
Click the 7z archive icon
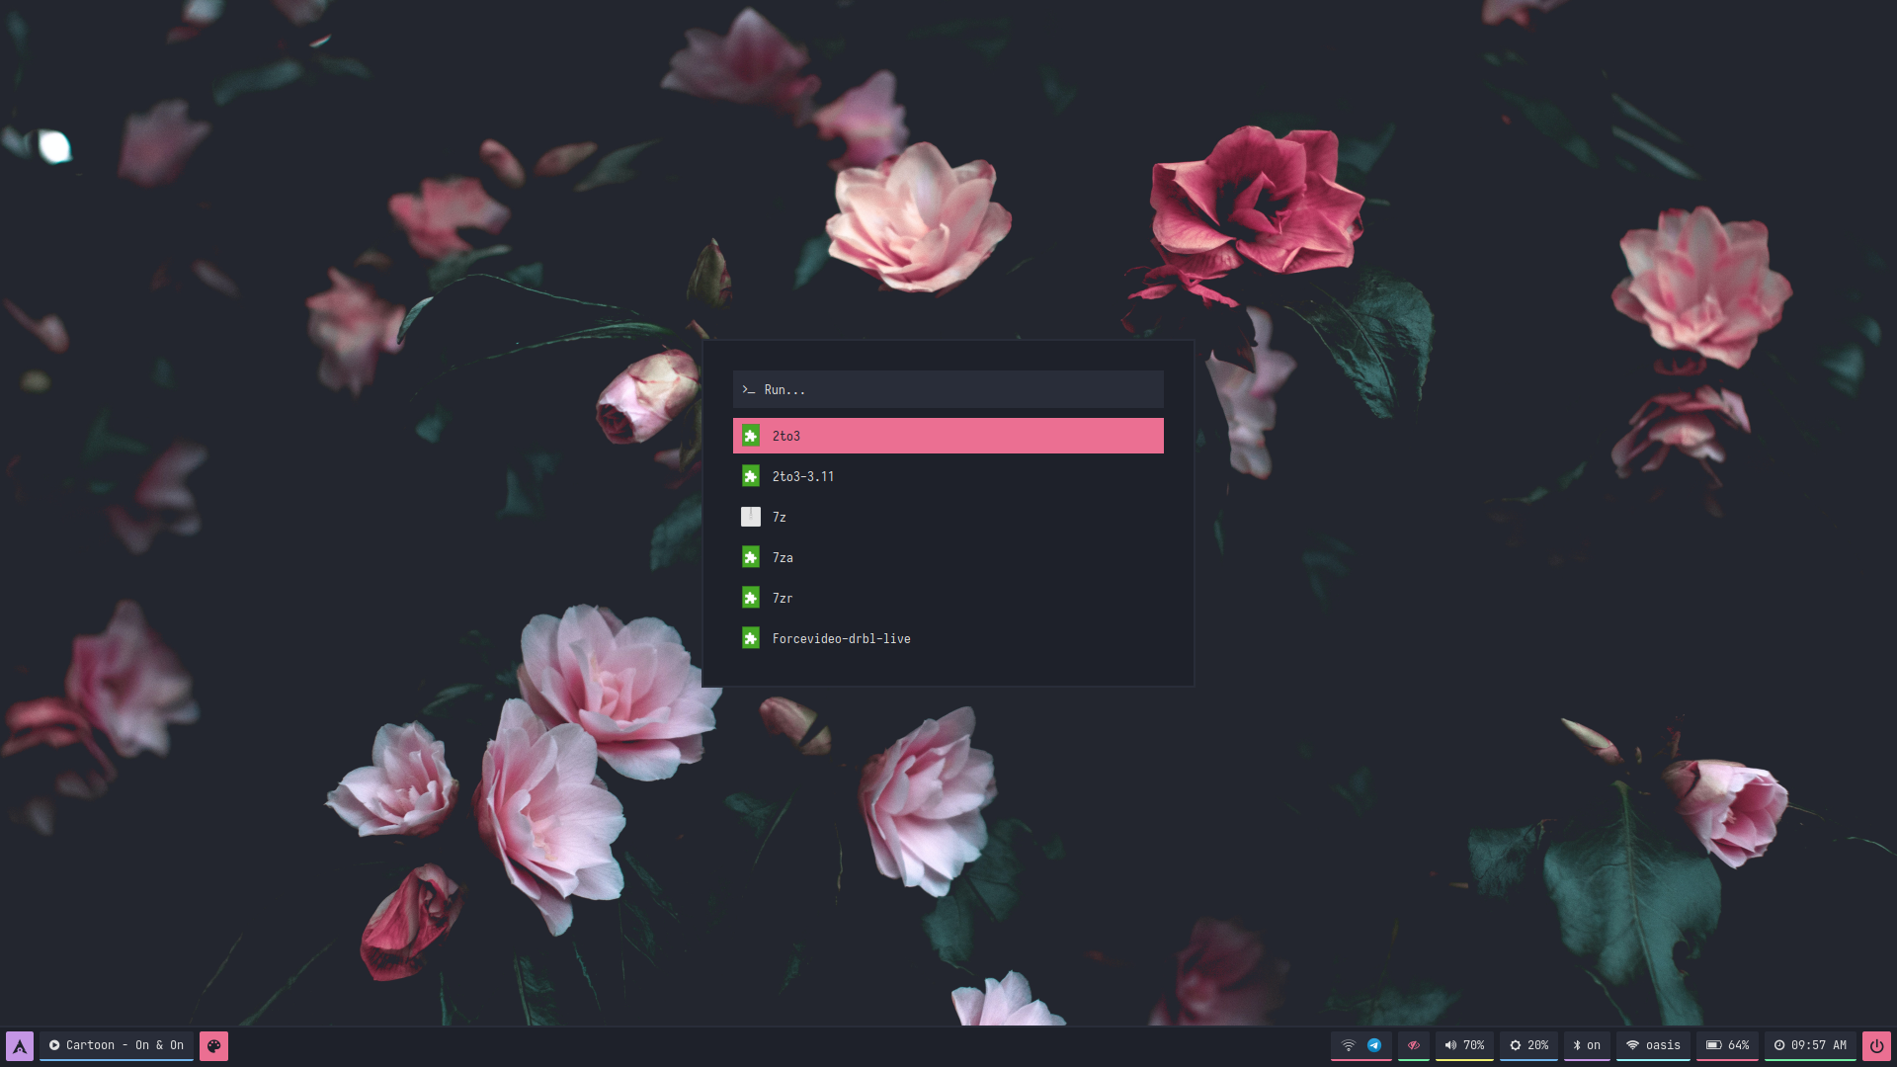pos(751,517)
